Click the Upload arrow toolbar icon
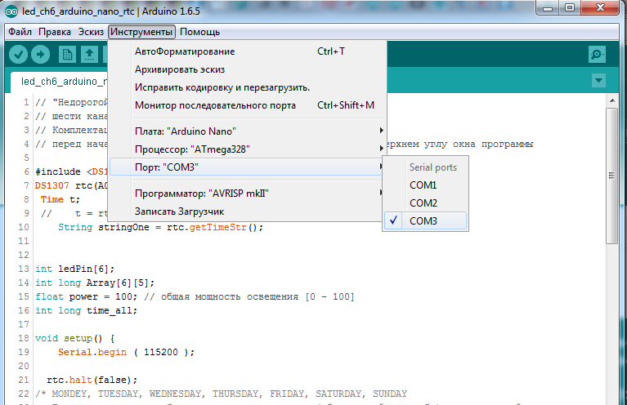Image resolution: width=627 pixels, height=405 pixels. [x=40, y=55]
